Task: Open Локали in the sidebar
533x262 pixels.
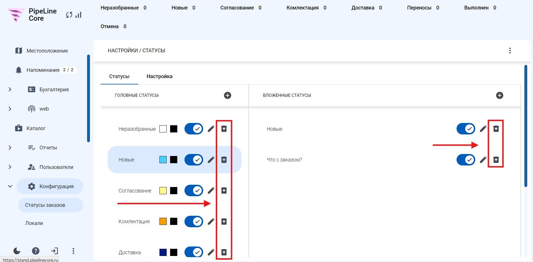Action: tap(34, 223)
